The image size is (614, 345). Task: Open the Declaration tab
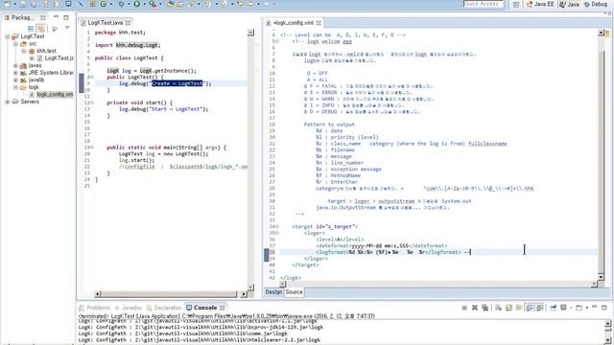point(164,308)
